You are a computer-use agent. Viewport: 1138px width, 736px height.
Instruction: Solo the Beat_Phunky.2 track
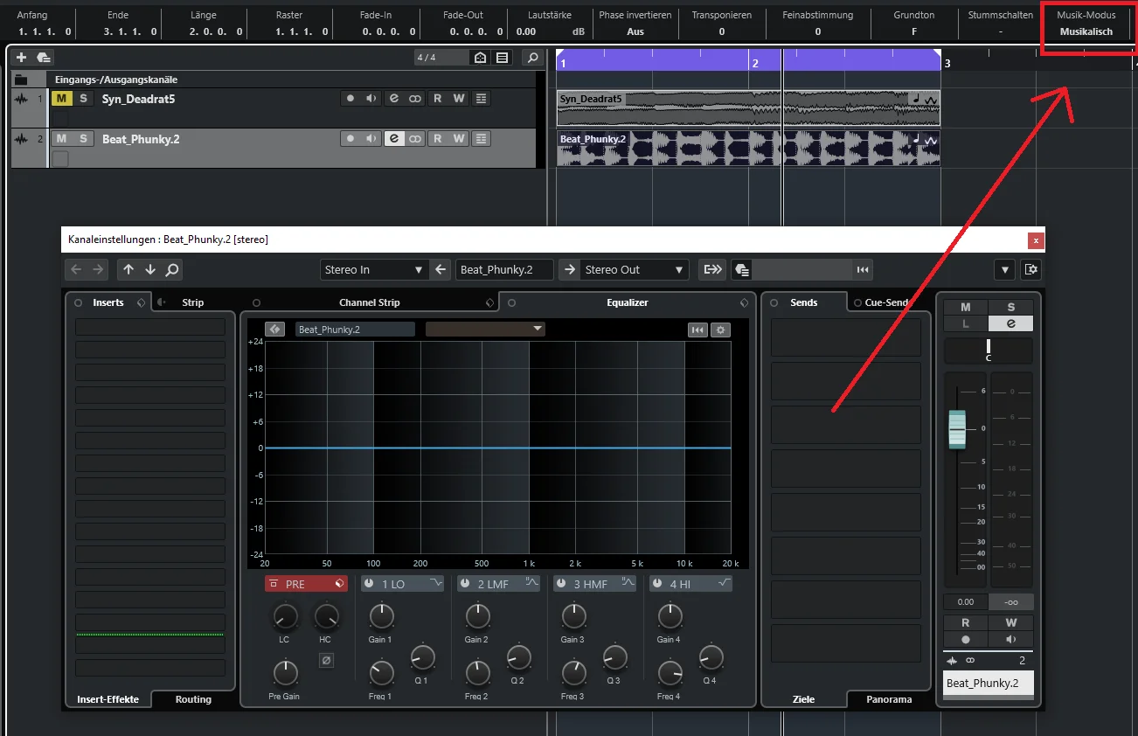[x=83, y=139]
